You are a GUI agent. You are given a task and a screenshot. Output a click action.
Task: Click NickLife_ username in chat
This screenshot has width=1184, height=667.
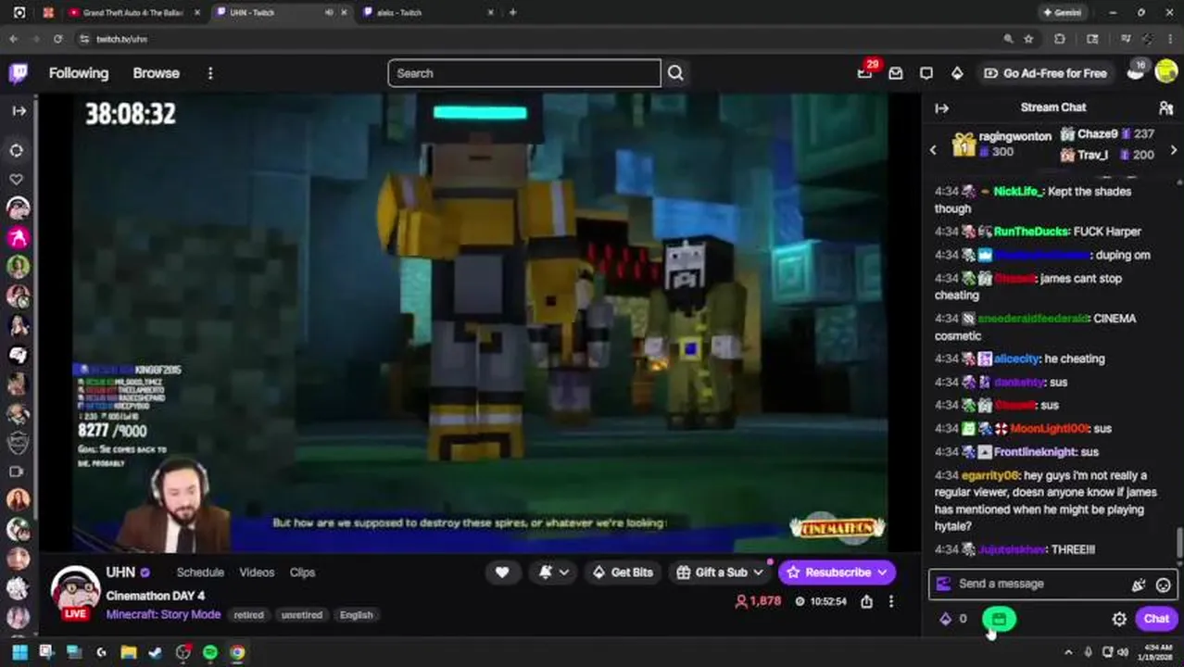click(1018, 191)
